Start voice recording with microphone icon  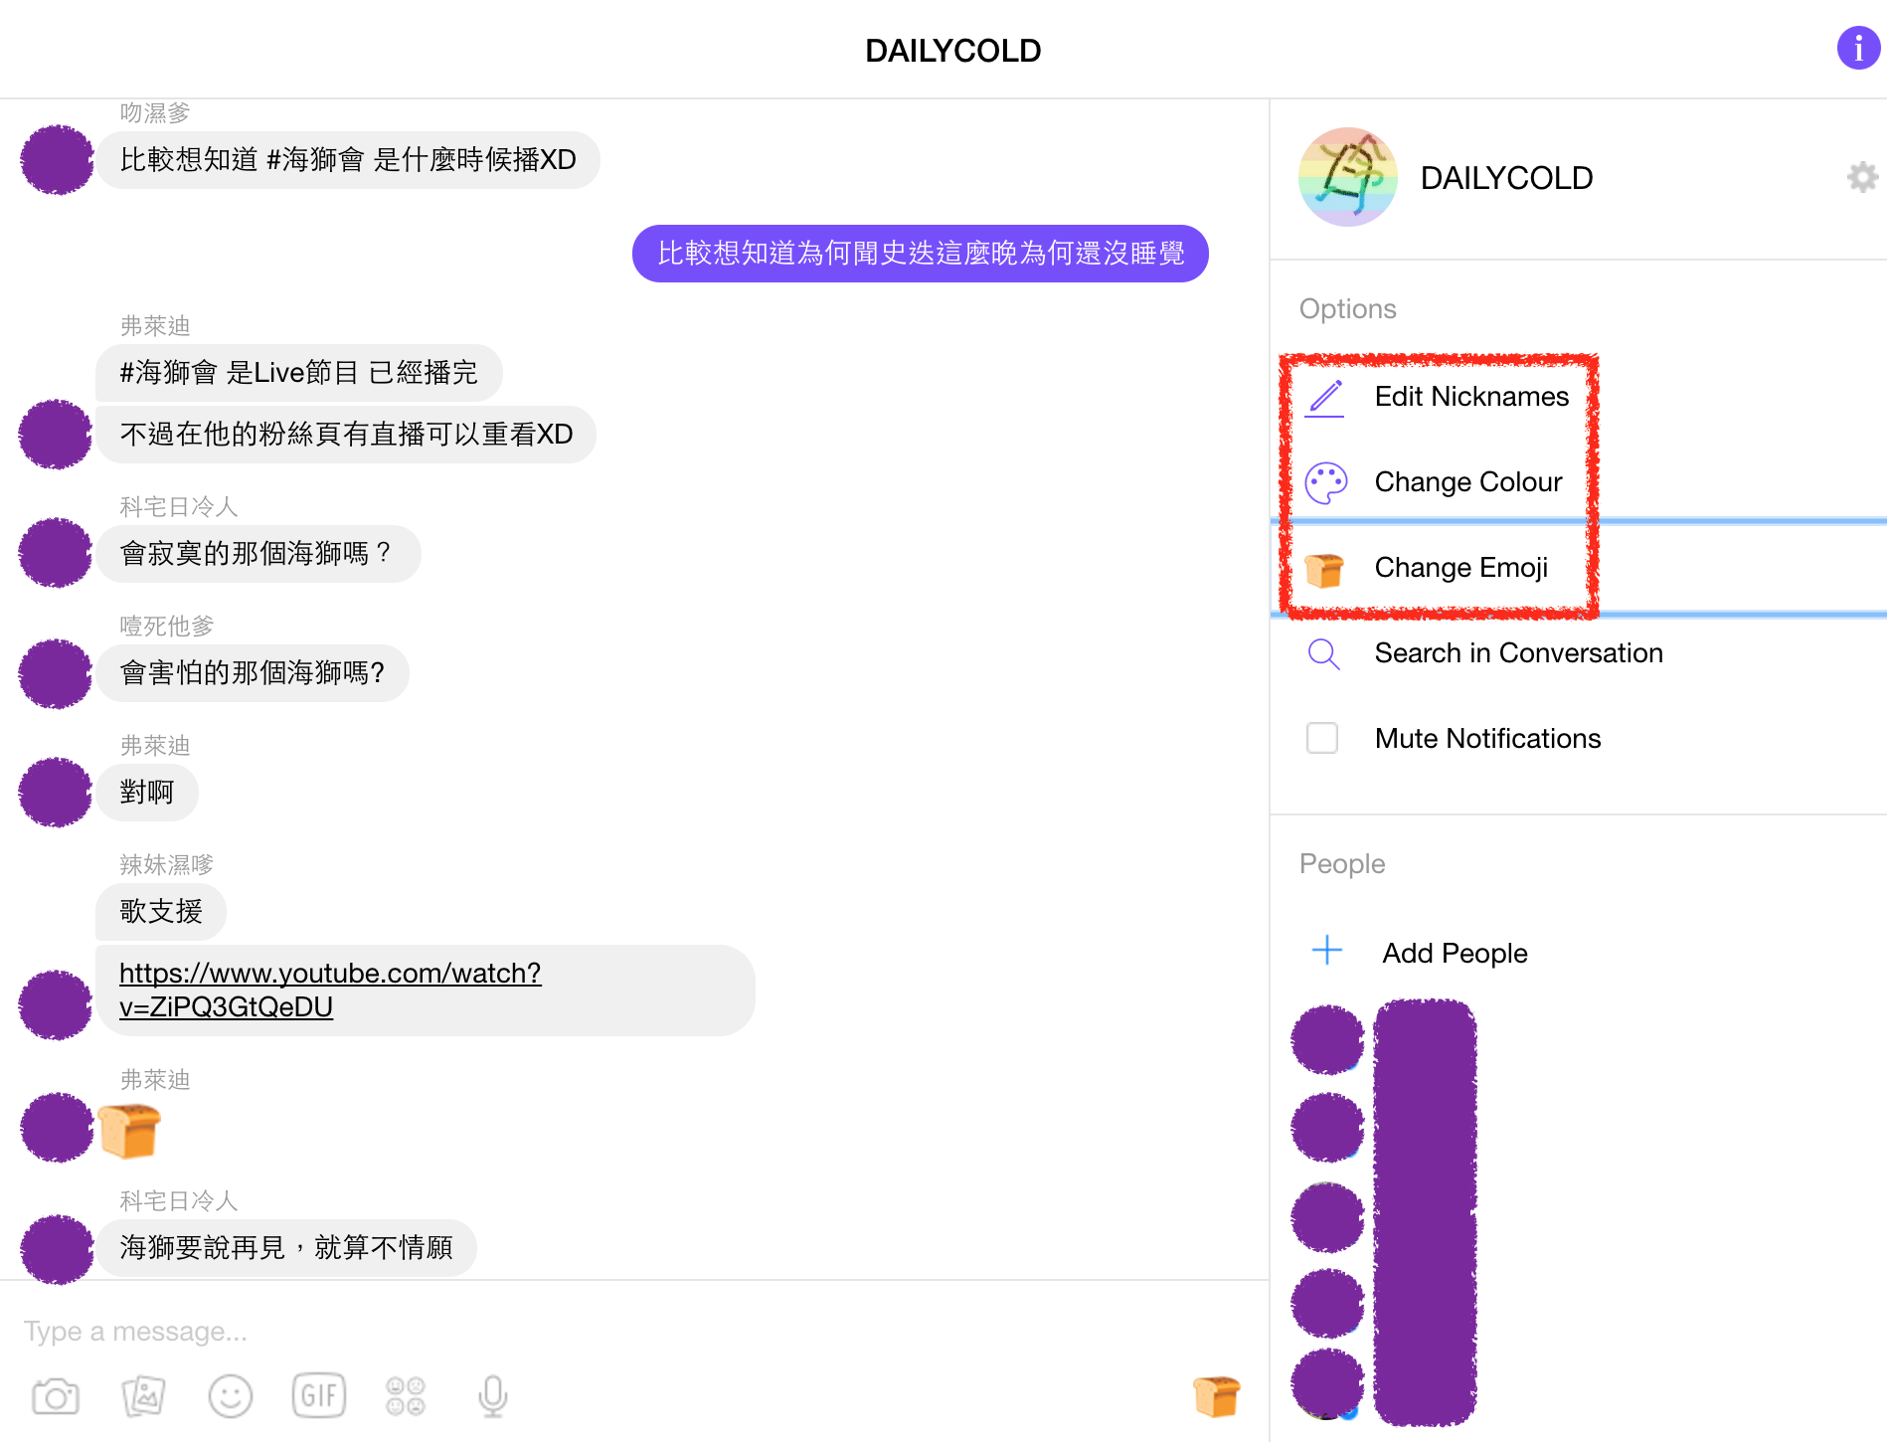click(493, 1396)
